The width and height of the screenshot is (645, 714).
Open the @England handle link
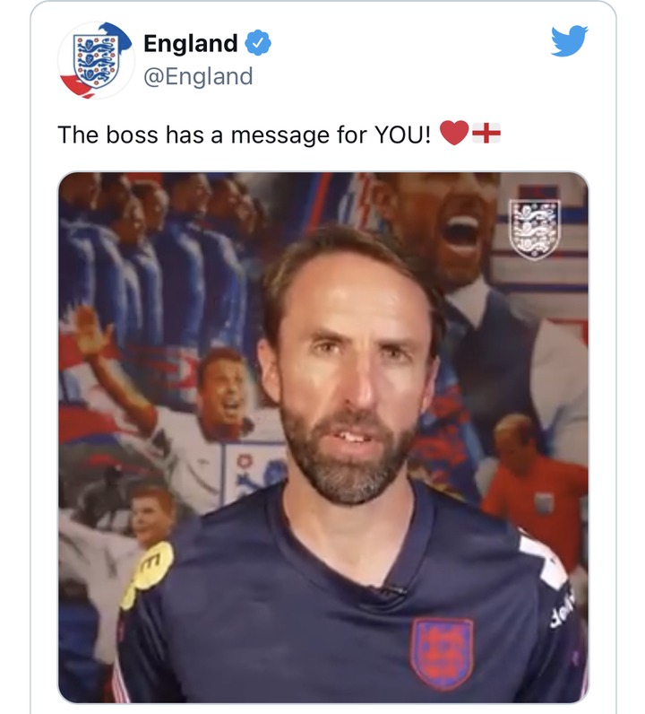click(198, 76)
